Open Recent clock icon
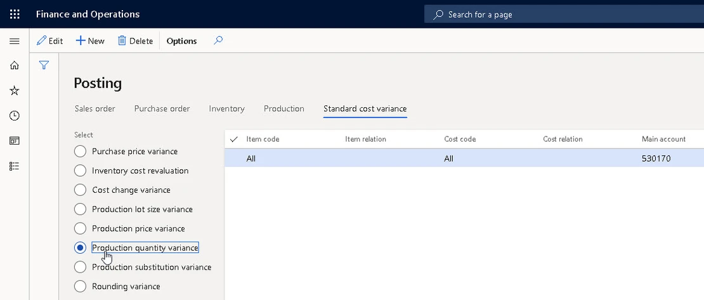Viewport: 704px width, 300px height. [x=15, y=116]
